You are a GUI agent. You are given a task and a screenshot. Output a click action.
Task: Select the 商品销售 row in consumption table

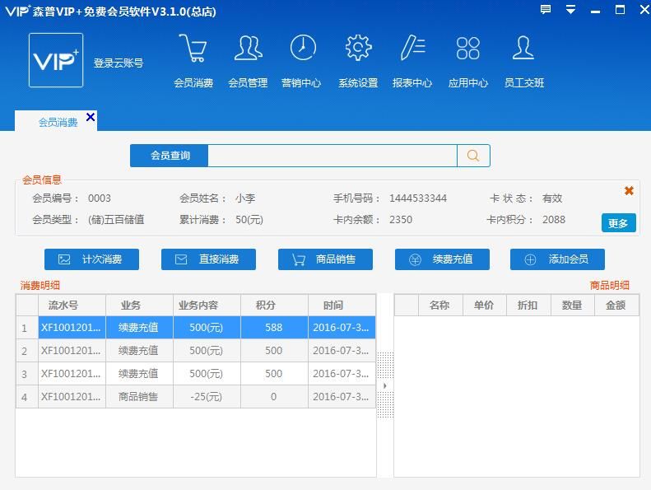tap(137, 397)
